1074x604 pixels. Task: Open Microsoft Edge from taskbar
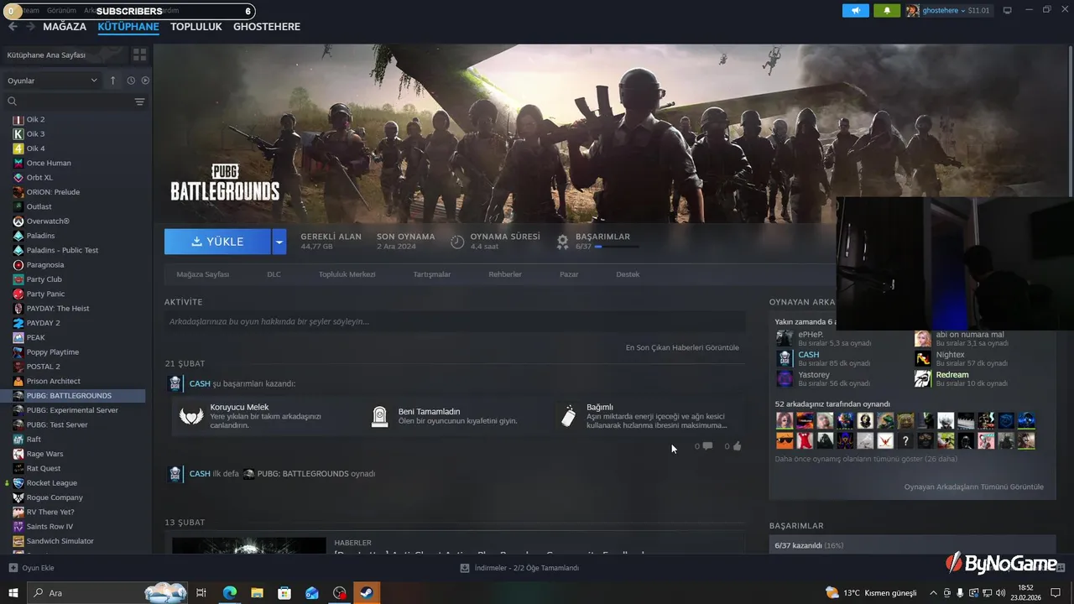[230, 593]
